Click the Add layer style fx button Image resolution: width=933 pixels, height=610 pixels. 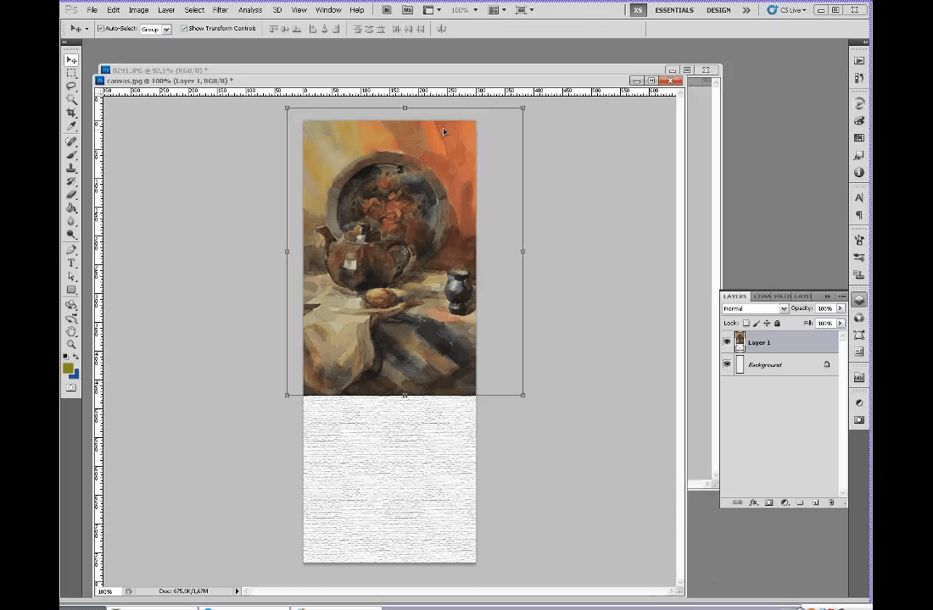click(x=752, y=502)
